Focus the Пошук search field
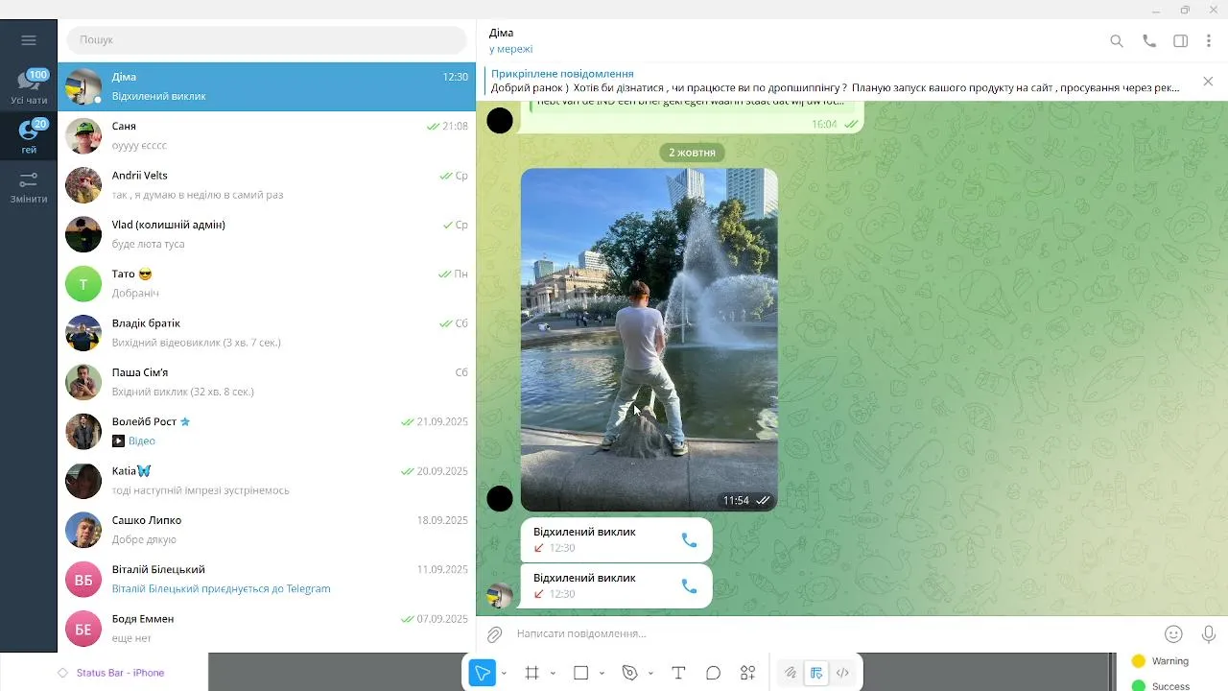 (267, 40)
